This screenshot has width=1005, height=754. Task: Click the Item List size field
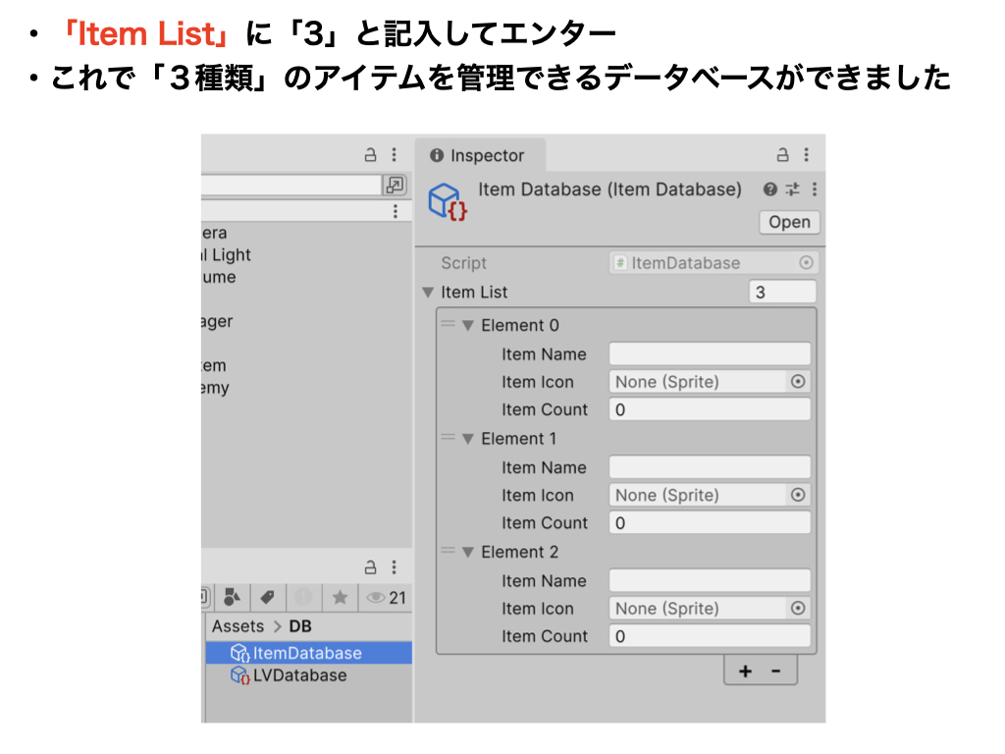coord(782,292)
